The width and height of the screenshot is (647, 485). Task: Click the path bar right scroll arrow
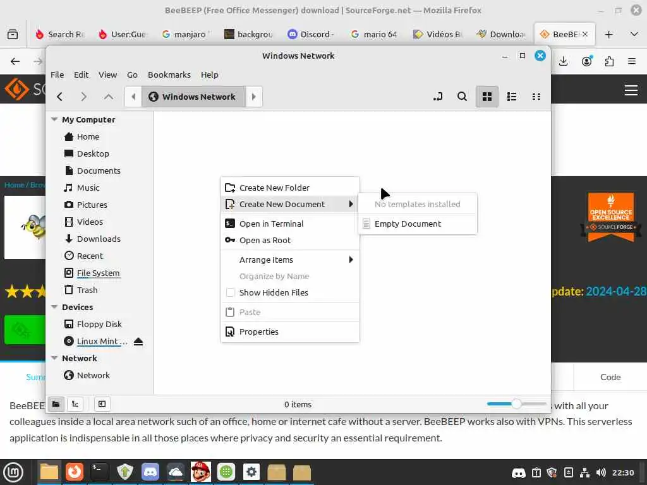click(254, 97)
